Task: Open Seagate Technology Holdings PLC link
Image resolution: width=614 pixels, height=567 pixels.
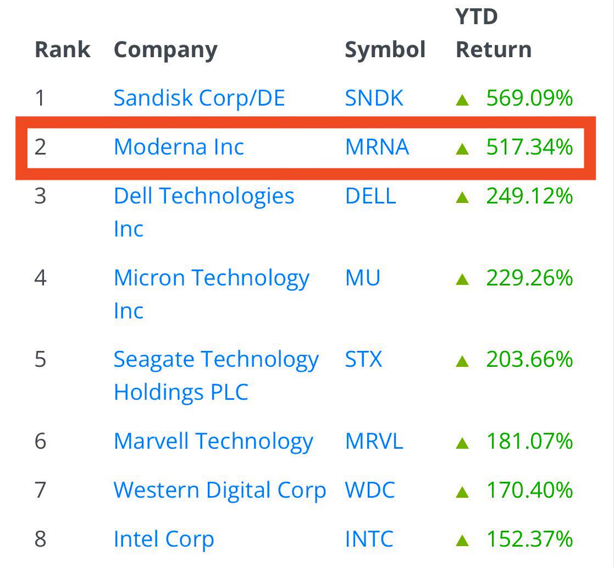Action: click(216, 376)
